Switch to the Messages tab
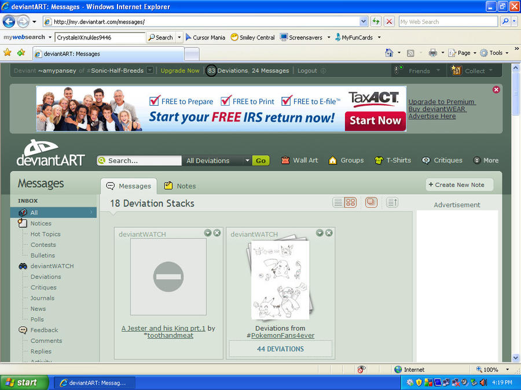521x390 pixels. pyautogui.click(x=129, y=186)
